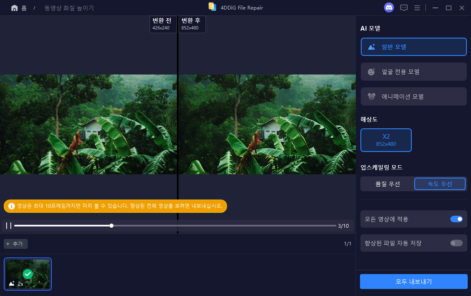Viewport: 471px width, 296px height.
Task: Minimize the 4DDiG window
Action: 435,8
